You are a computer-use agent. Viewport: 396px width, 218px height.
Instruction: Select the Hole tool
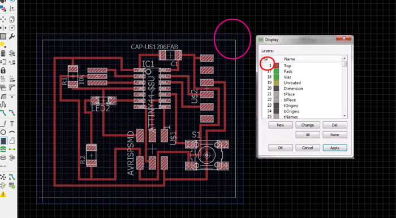pos(3,158)
